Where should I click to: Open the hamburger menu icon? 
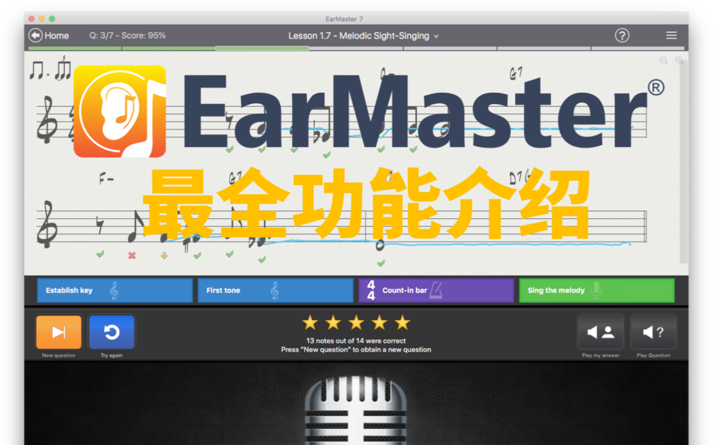671,35
